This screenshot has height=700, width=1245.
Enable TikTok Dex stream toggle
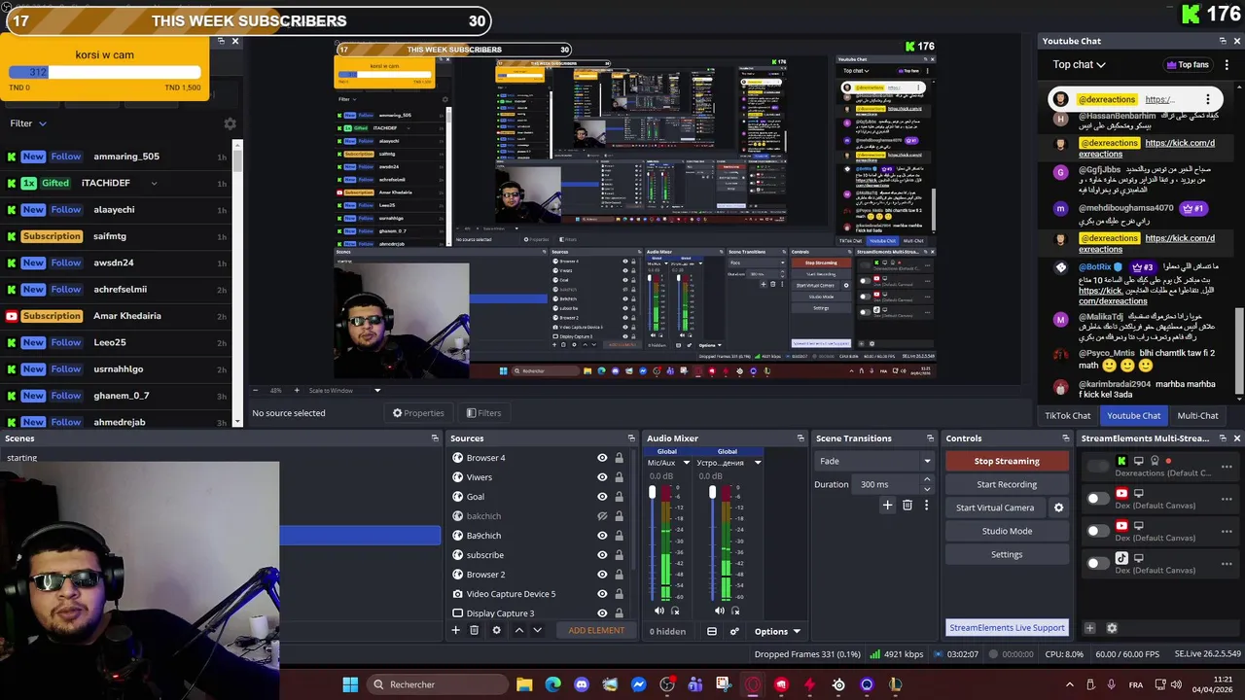(1097, 563)
